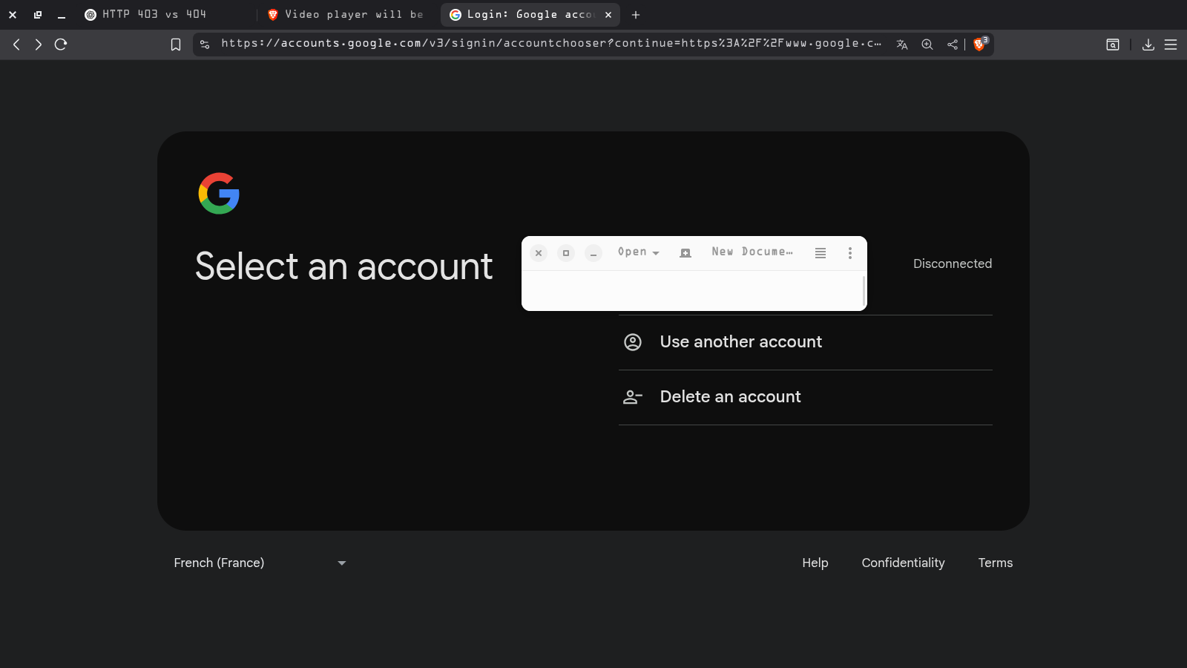
Task: Click inside the text editor document area
Action: [x=691, y=290]
